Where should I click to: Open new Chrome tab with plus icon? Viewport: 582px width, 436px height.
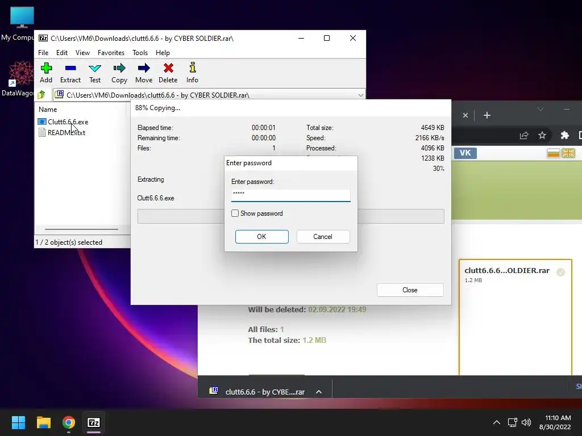coord(487,115)
